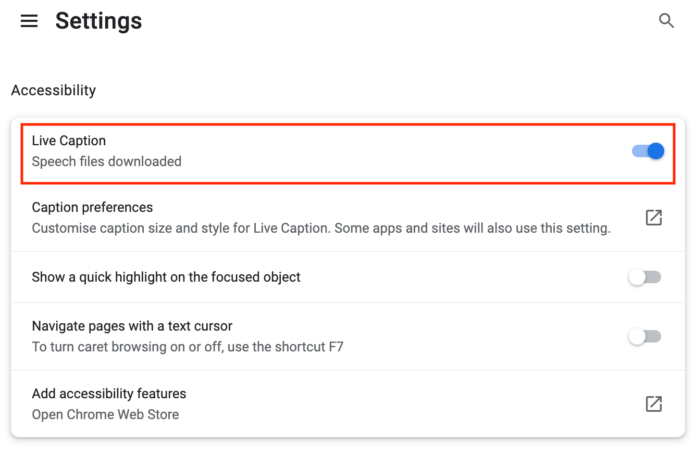Click empty space in quick highlight row
Screen dimensions: 695x455
458,277
